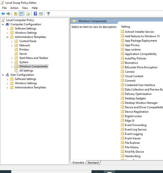Click the File Explorer folder icon

pyautogui.click(x=122, y=143)
